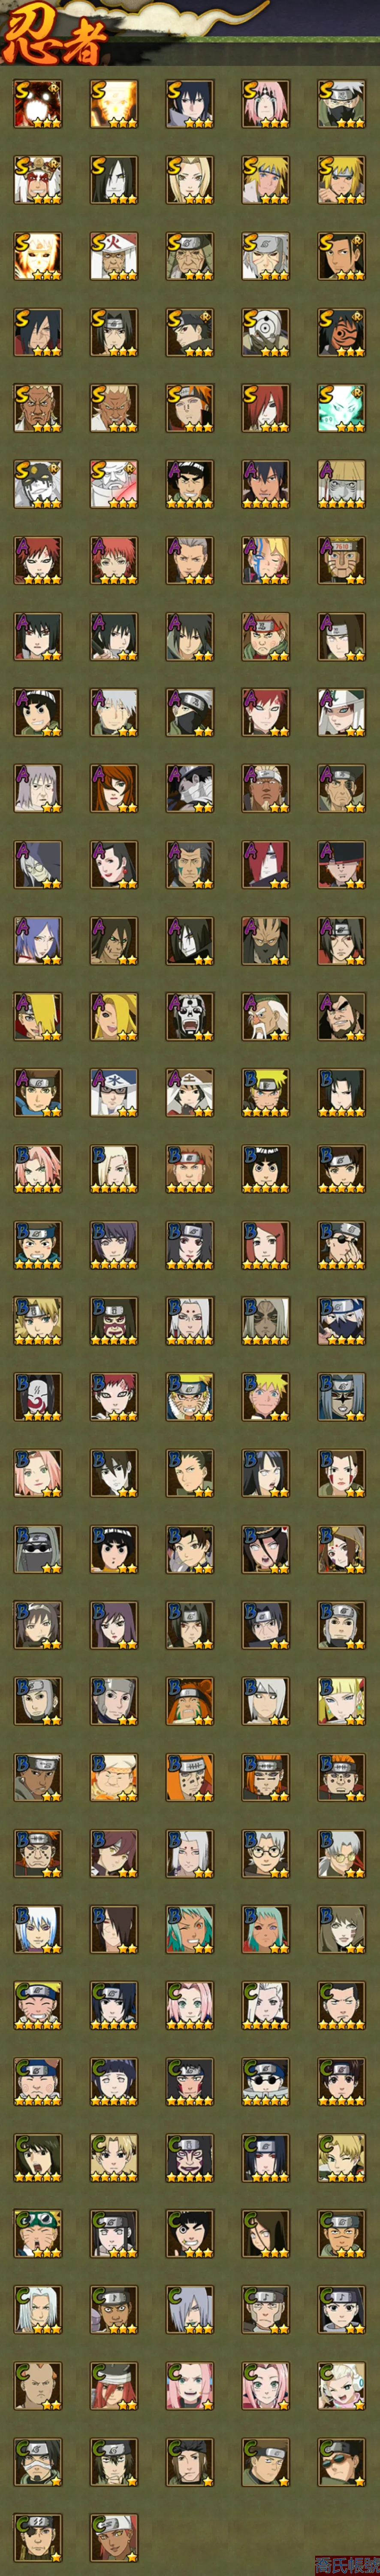Screen dimensions: 380x2576
Task: Pick the S-rank glowing teal figure
Action: 341,408
